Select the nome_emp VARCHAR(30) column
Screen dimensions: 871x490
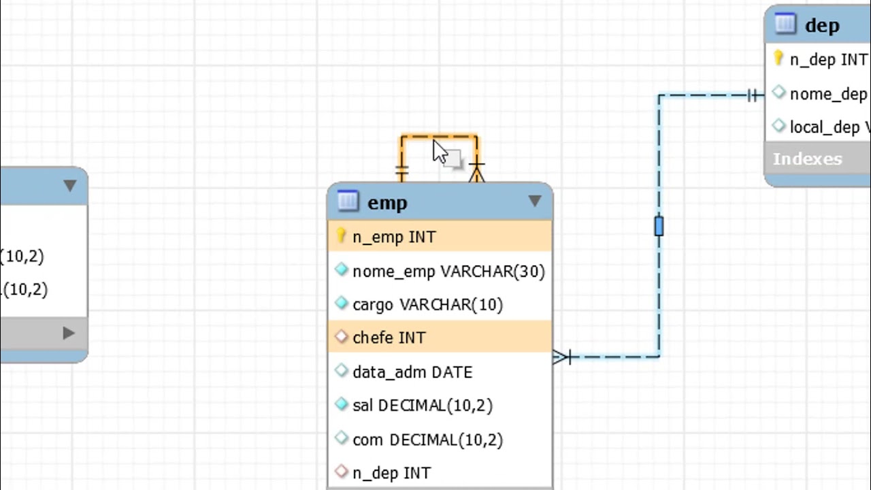(440, 271)
